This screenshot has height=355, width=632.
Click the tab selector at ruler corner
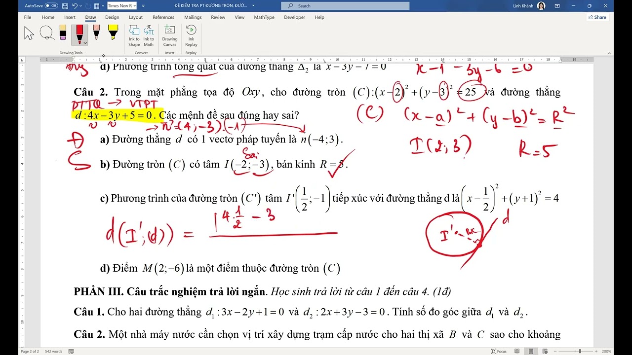click(x=22, y=59)
